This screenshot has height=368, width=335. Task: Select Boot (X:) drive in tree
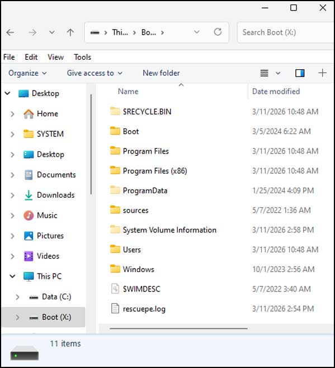(x=56, y=317)
